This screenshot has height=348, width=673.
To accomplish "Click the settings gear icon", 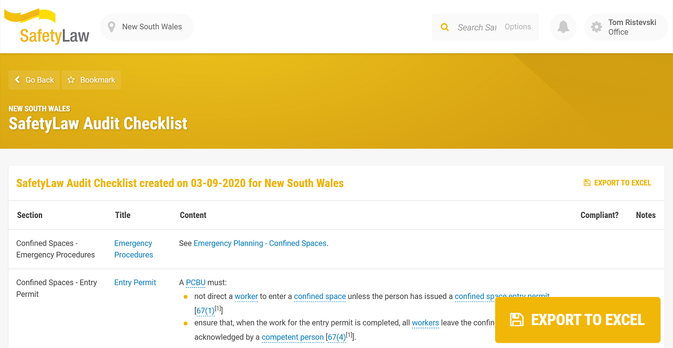I will (597, 27).
